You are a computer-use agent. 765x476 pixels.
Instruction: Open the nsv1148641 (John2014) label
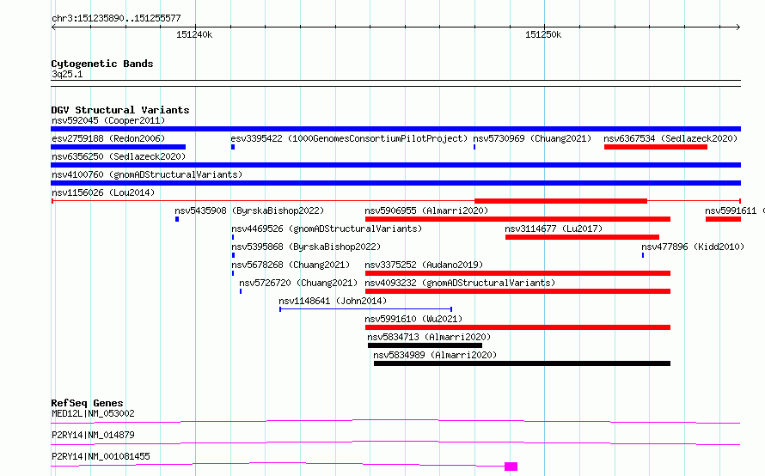[x=333, y=301]
